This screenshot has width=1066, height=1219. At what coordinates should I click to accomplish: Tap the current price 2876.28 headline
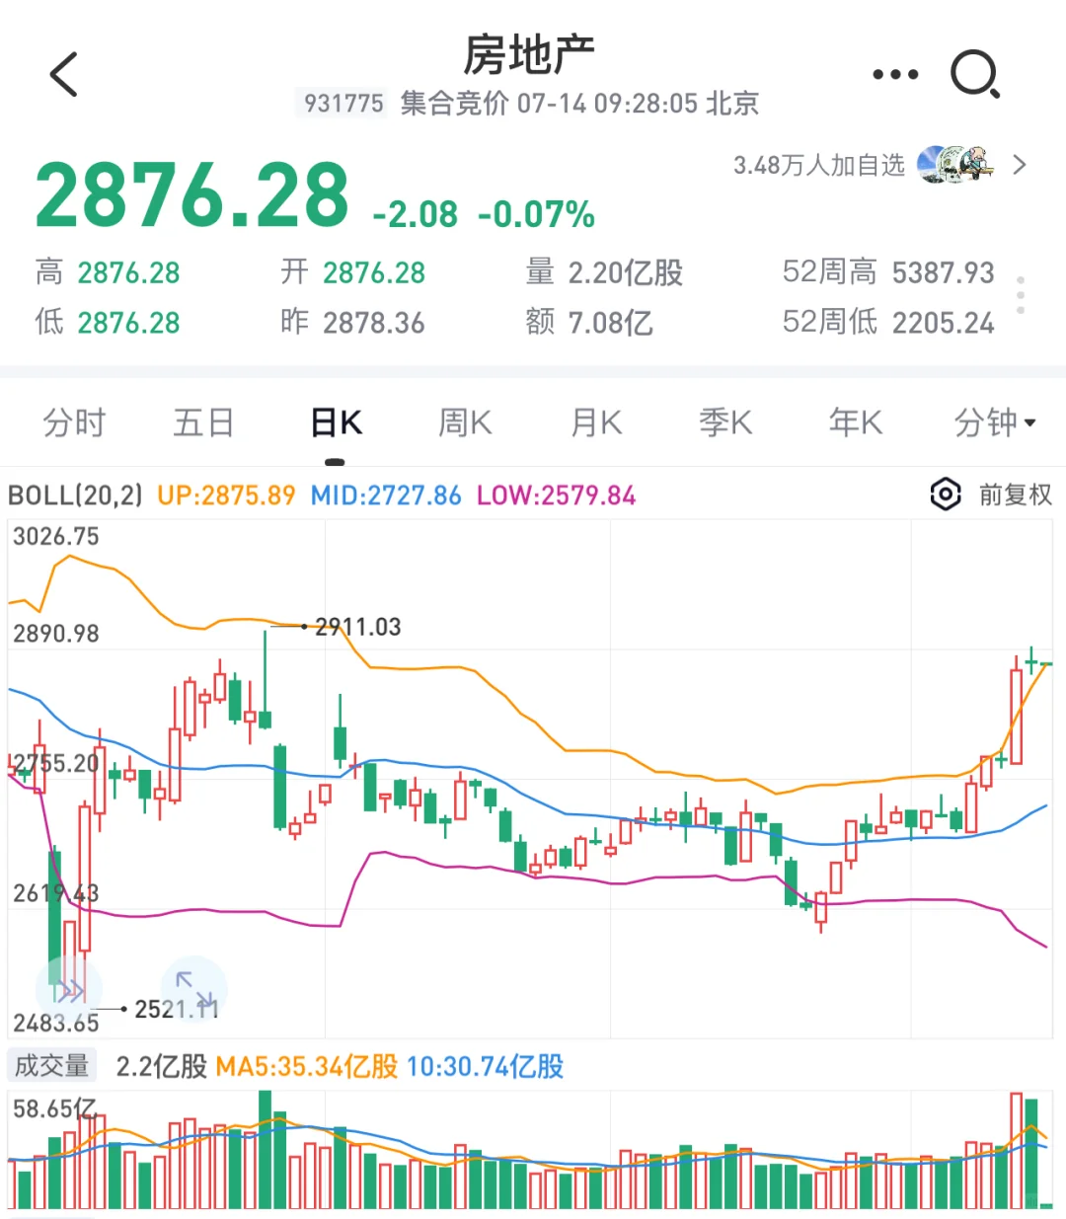point(192,195)
